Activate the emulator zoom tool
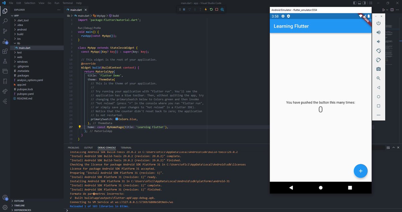 point(379,78)
